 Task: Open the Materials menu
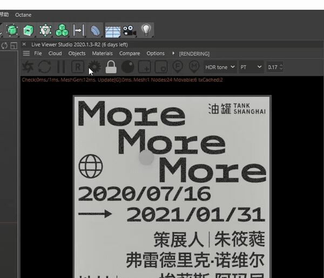pos(102,54)
